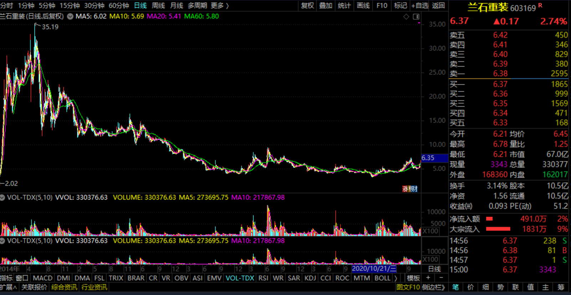
Task: Select the 30分钟 period
Action: click(94, 6)
